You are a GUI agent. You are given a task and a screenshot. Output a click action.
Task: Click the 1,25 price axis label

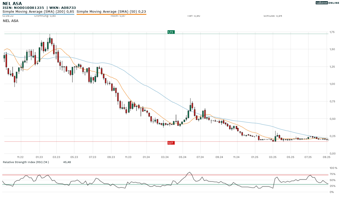click(332, 67)
